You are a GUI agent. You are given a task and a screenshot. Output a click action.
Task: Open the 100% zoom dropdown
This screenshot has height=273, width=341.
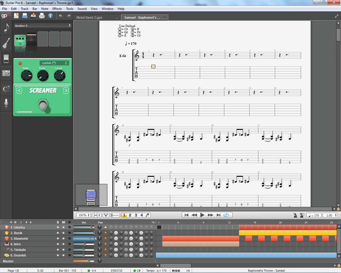tap(84, 215)
